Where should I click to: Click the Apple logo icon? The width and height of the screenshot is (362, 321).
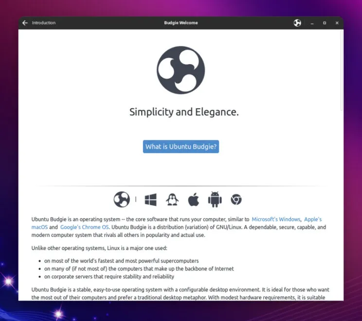[194, 199]
